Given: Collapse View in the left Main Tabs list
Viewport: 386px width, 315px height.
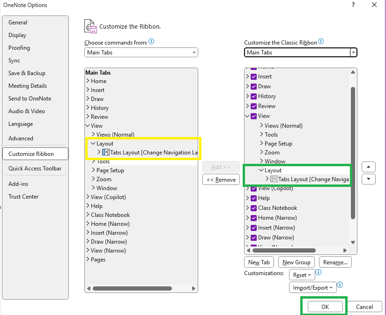Looking at the screenshot, I should [x=88, y=125].
